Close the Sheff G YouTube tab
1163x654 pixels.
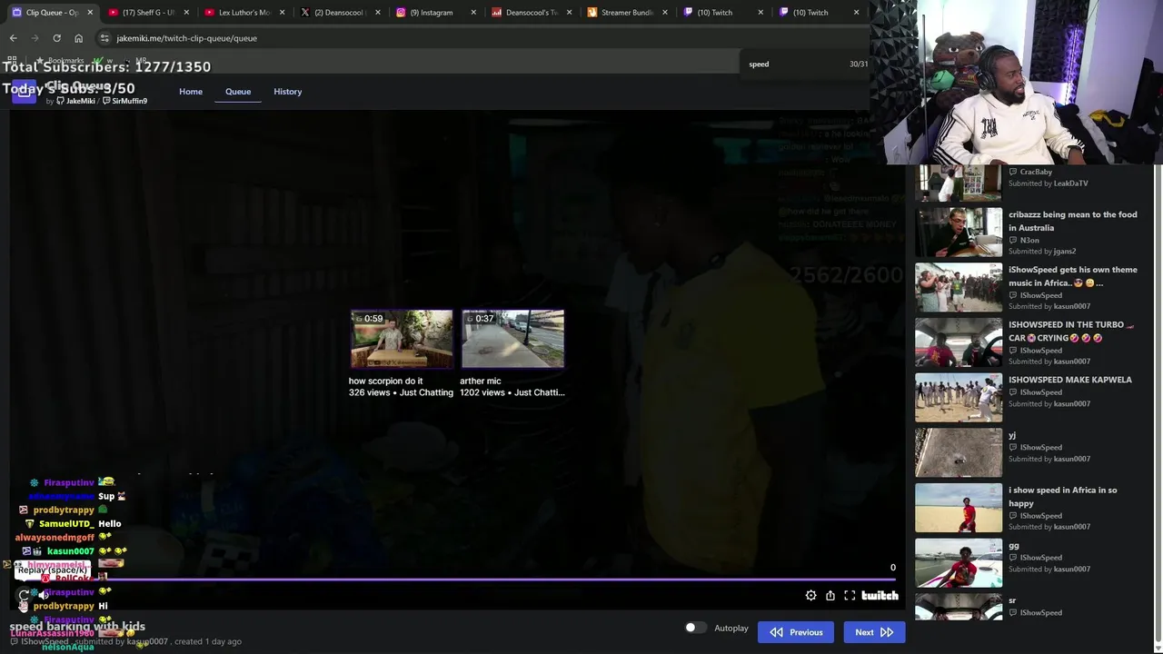[186, 13]
